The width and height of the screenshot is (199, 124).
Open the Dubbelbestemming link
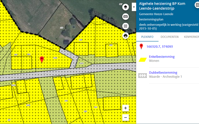pos(163,73)
